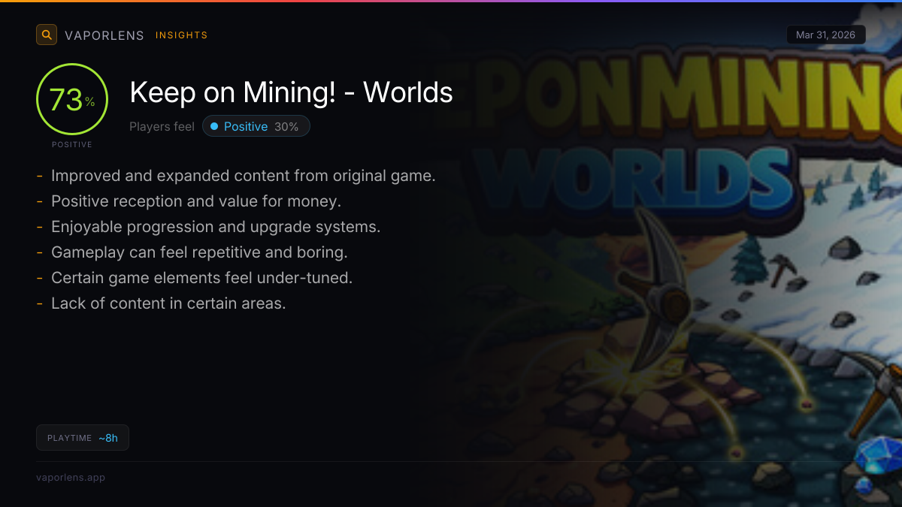Select the INSIGHTS label

182,35
